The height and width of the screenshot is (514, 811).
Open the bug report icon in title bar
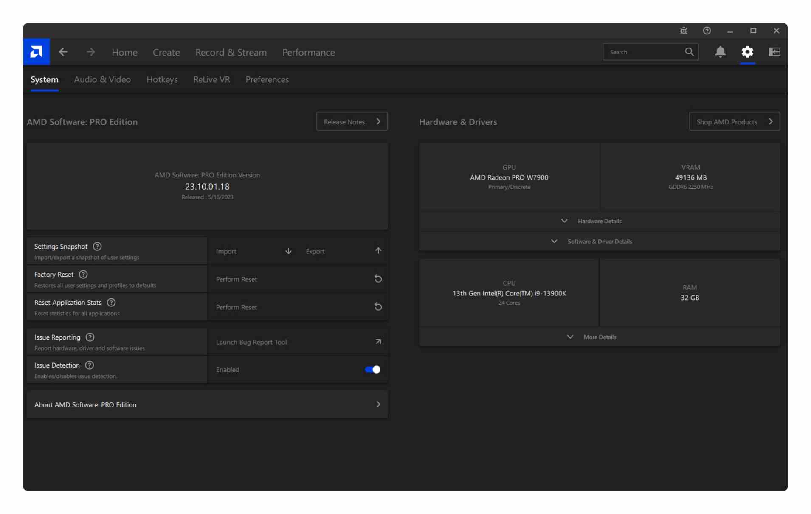(x=684, y=31)
